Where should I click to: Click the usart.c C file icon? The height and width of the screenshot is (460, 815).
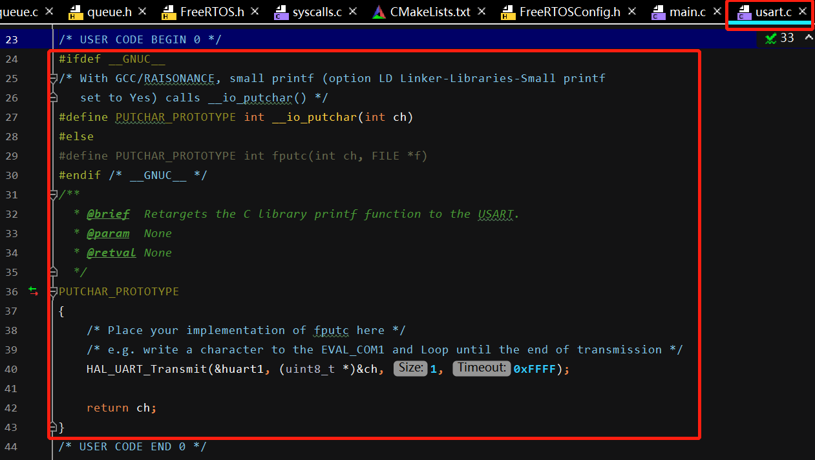pyautogui.click(x=743, y=12)
